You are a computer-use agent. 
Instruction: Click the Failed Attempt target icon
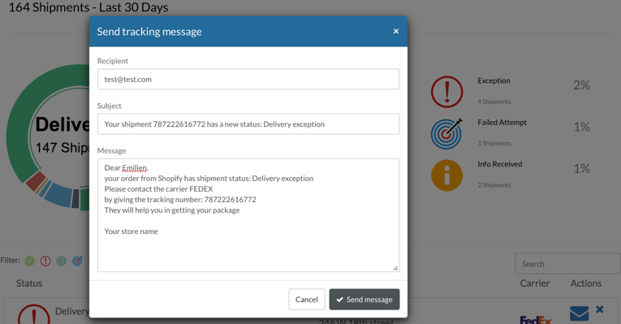tap(446, 134)
